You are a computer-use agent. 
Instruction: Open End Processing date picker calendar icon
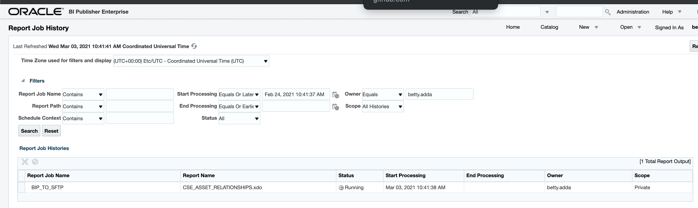(x=335, y=107)
